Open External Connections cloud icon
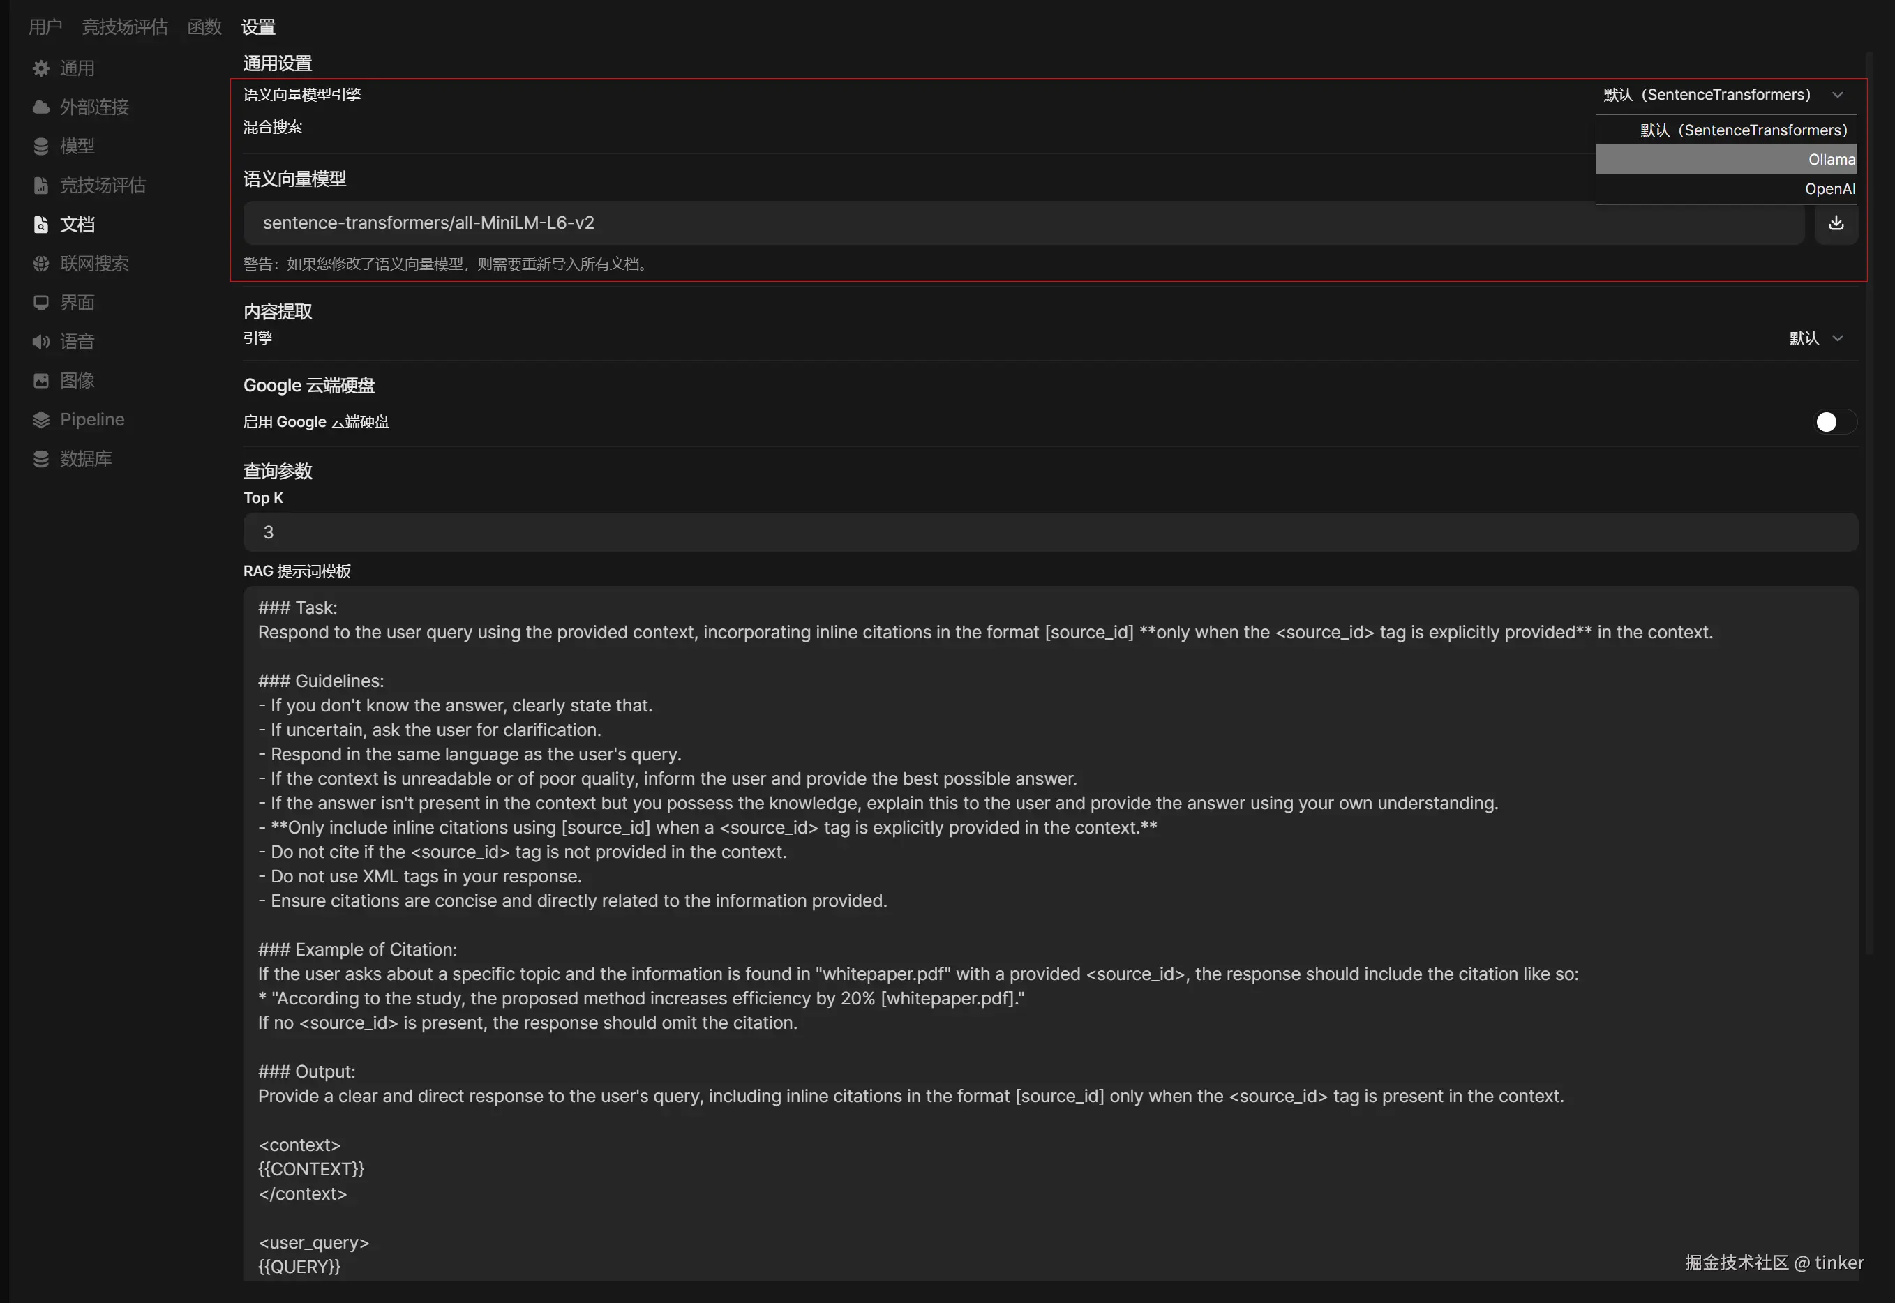This screenshot has width=1895, height=1303. [x=41, y=107]
